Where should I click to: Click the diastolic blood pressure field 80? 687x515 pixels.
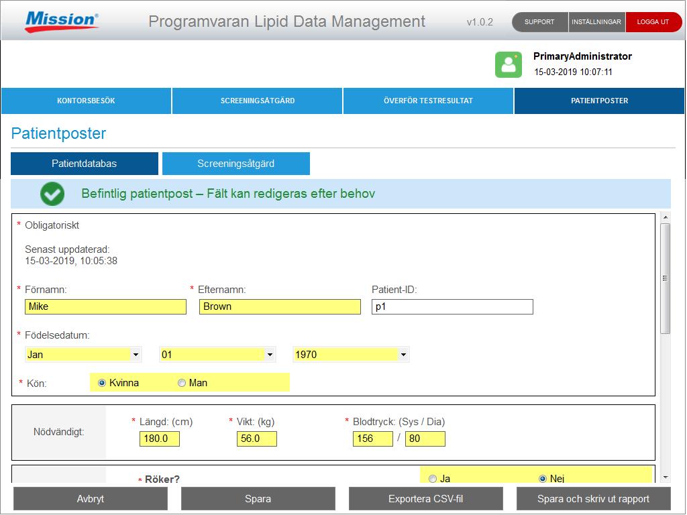click(425, 439)
